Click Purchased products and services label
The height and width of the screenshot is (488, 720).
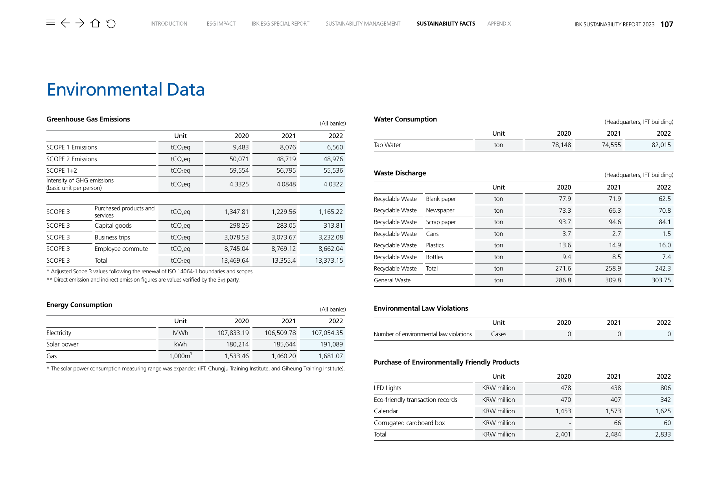(x=125, y=212)
